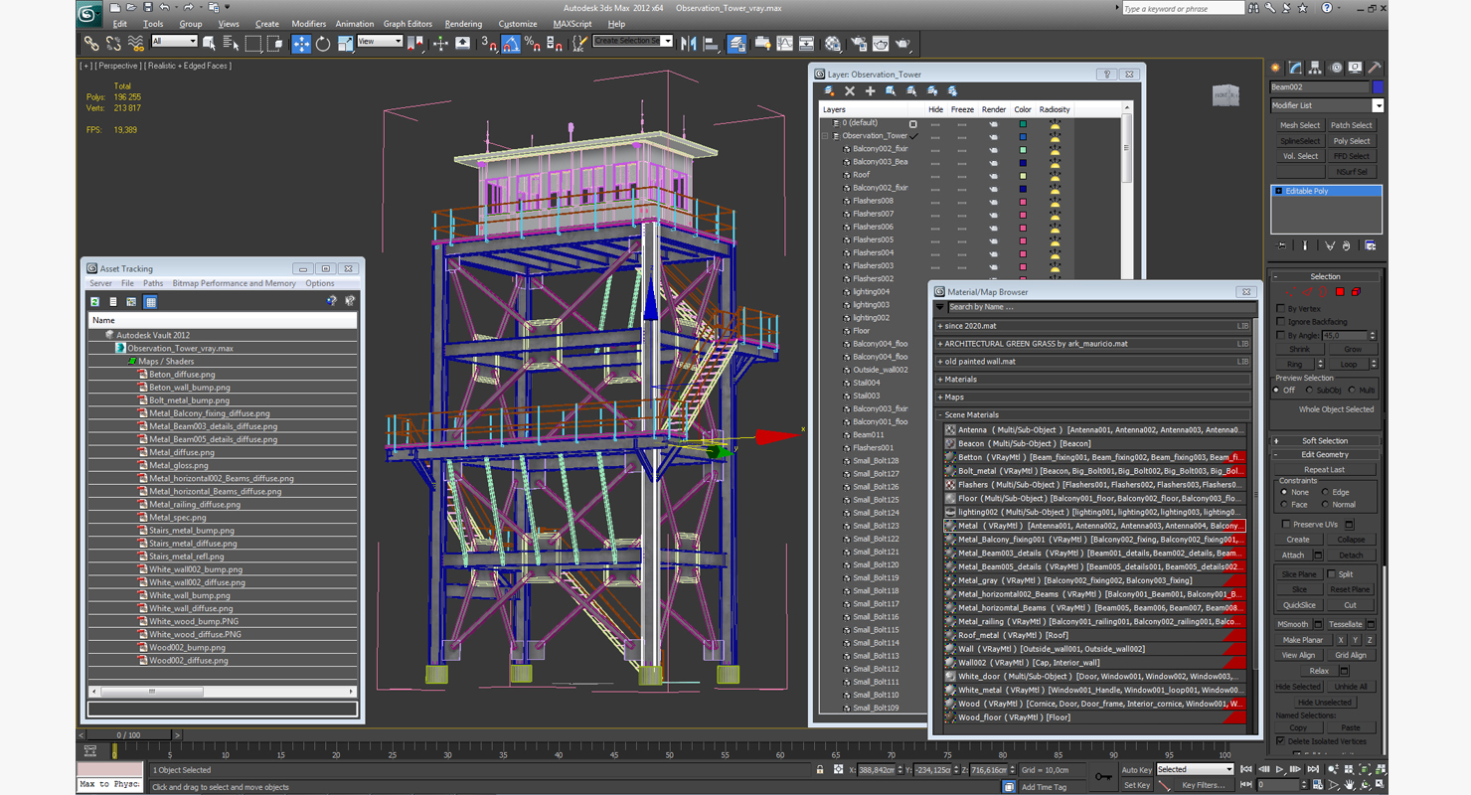Viewport: 1471px width, 795px height.
Task: Expand old painted wall.mat library
Action: pos(940,362)
